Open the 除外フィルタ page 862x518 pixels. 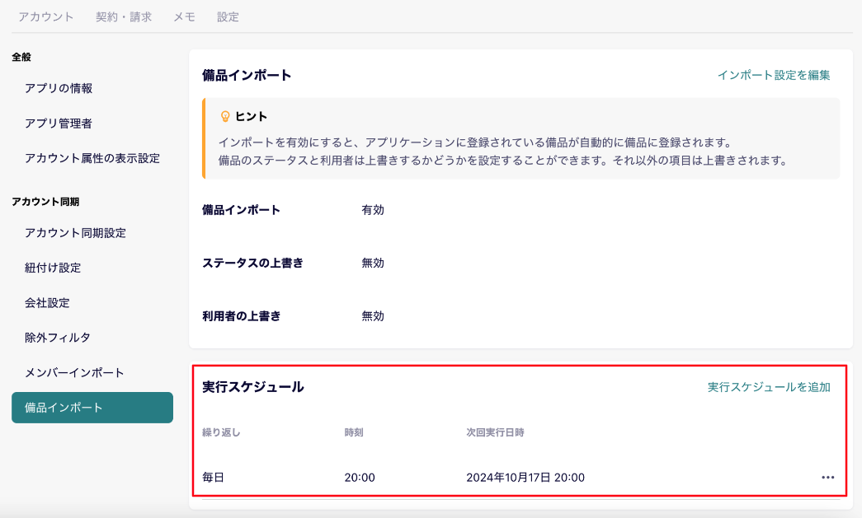(58, 338)
